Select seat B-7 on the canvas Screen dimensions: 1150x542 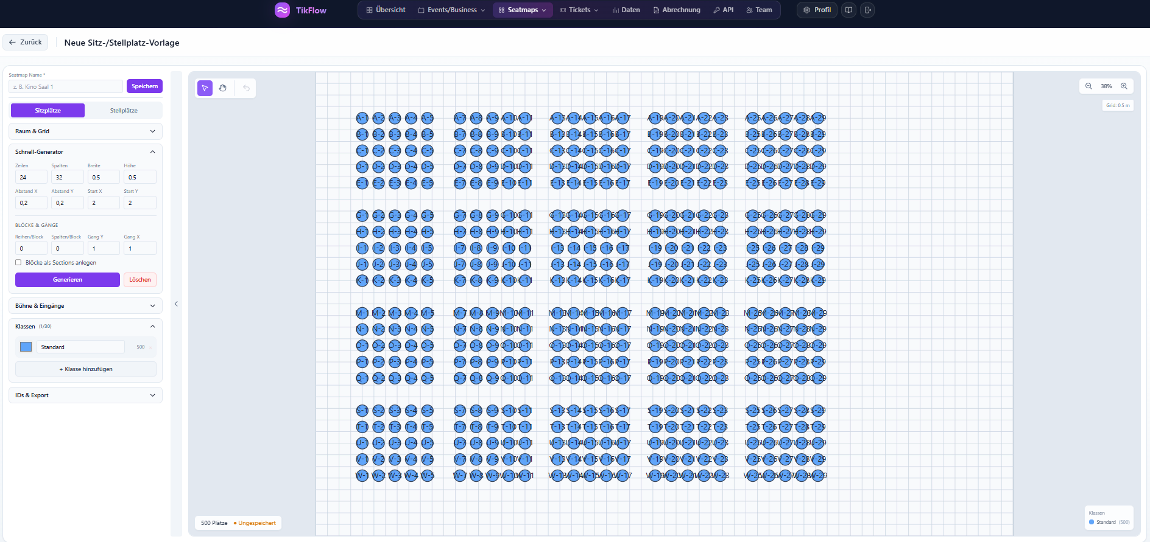[x=460, y=134]
